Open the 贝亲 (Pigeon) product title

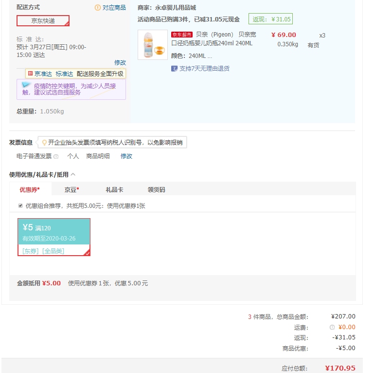tap(214, 39)
